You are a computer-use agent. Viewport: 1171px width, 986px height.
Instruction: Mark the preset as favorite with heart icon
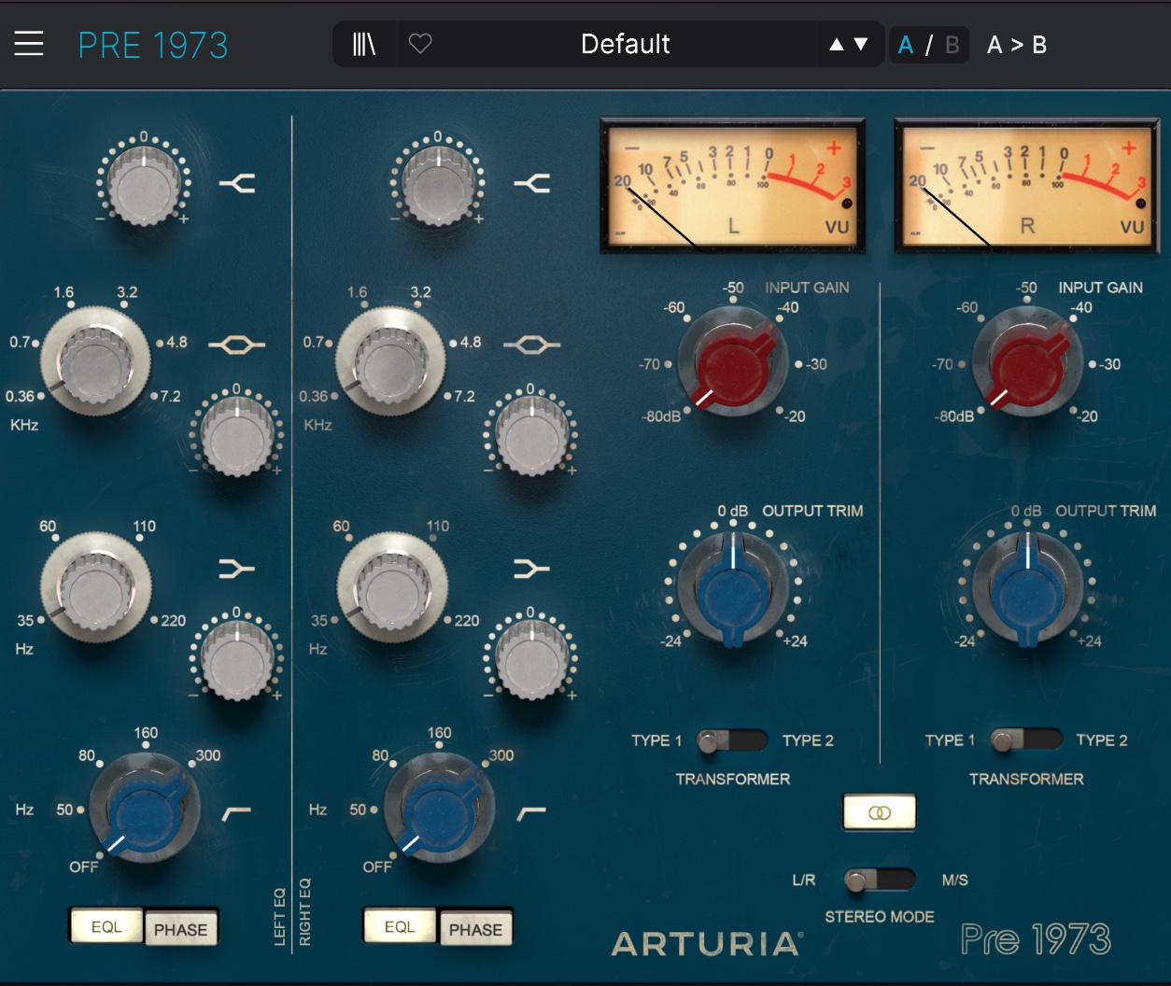(420, 44)
